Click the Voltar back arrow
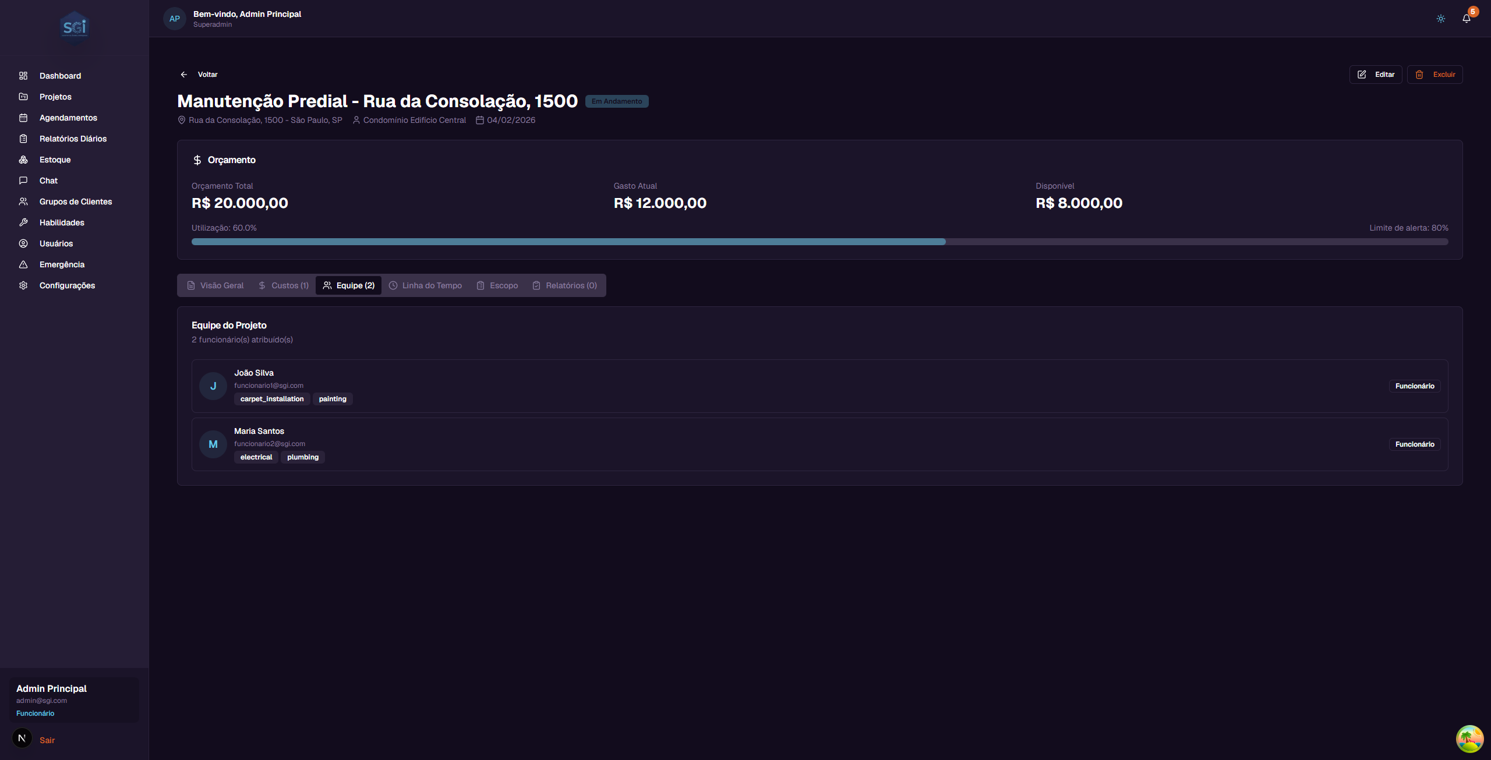This screenshot has width=1491, height=760. click(x=184, y=75)
